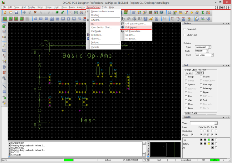Enable the Ripup etch checkbox
The height and width of the screenshot is (163, 232).
[185, 29]
